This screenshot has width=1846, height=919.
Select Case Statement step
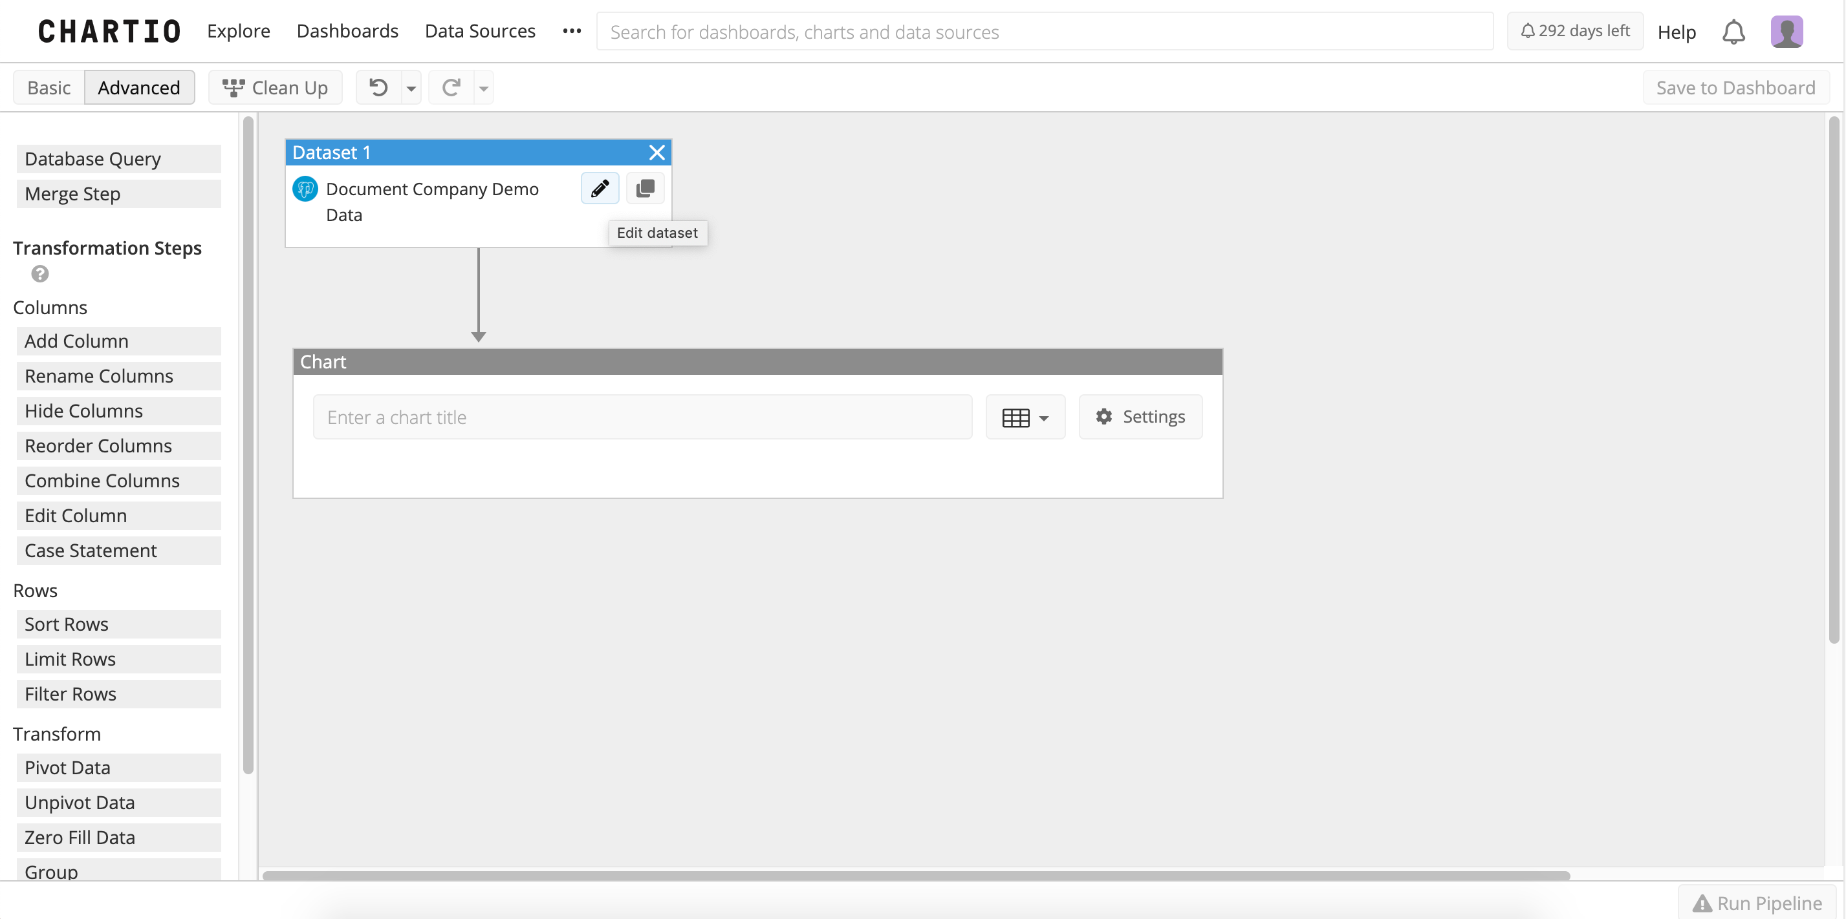pos(119,550)
